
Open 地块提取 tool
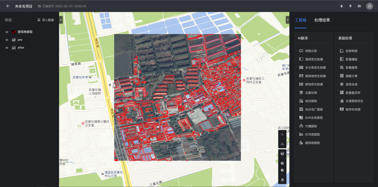tap(308, 101)
